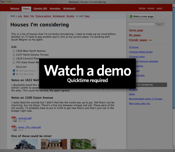The width and height of the screenshot is (175, 152).
Task: Open the taxes-745-state.pdf file link
Action: (29, 127)
